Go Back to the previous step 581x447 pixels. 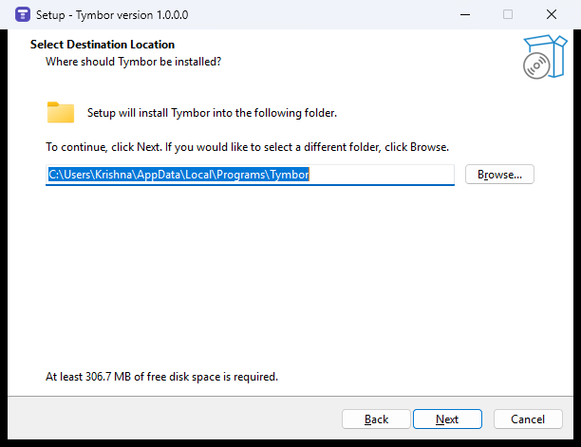pos(376,419)
